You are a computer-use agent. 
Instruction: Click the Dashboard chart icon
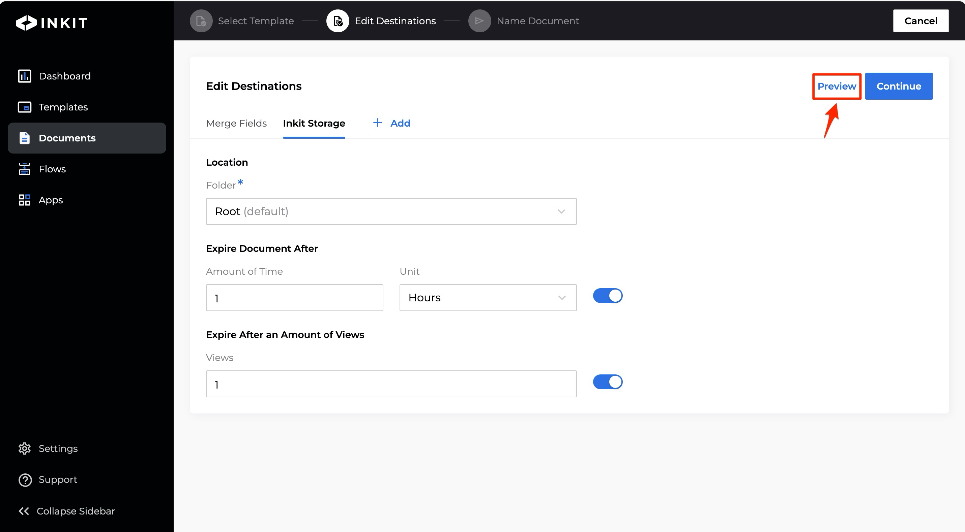(25, 76)
